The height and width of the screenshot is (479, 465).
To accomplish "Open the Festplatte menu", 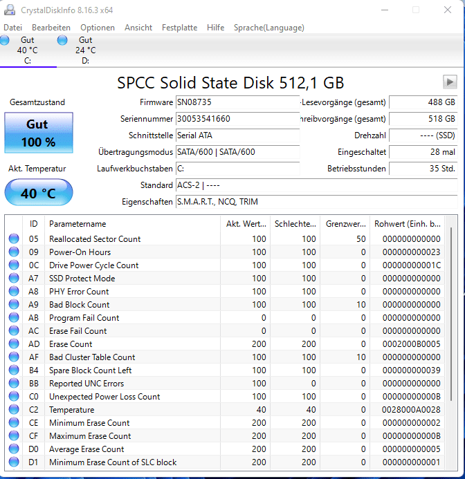I will tap(179, 28).
